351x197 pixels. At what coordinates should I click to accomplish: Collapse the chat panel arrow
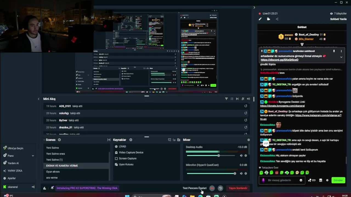pos(254,7)
